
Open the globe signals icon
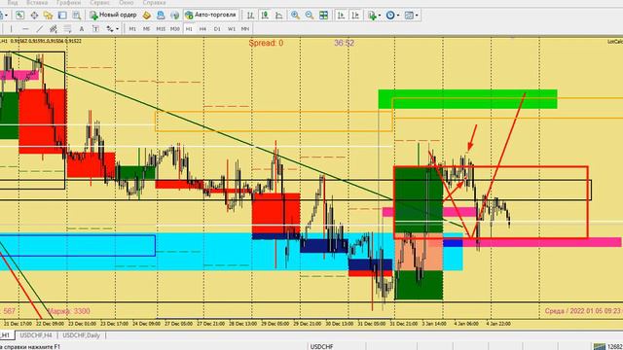[174, 16]
